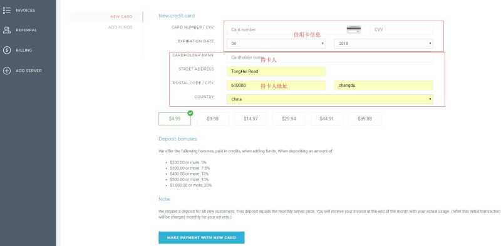This screenshot has width=501, height=246.
Task: Focus the Card number input field
Action: coord(286,29)
